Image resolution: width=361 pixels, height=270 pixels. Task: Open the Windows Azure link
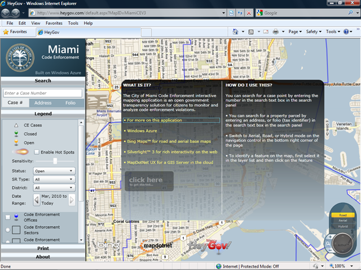142,131
